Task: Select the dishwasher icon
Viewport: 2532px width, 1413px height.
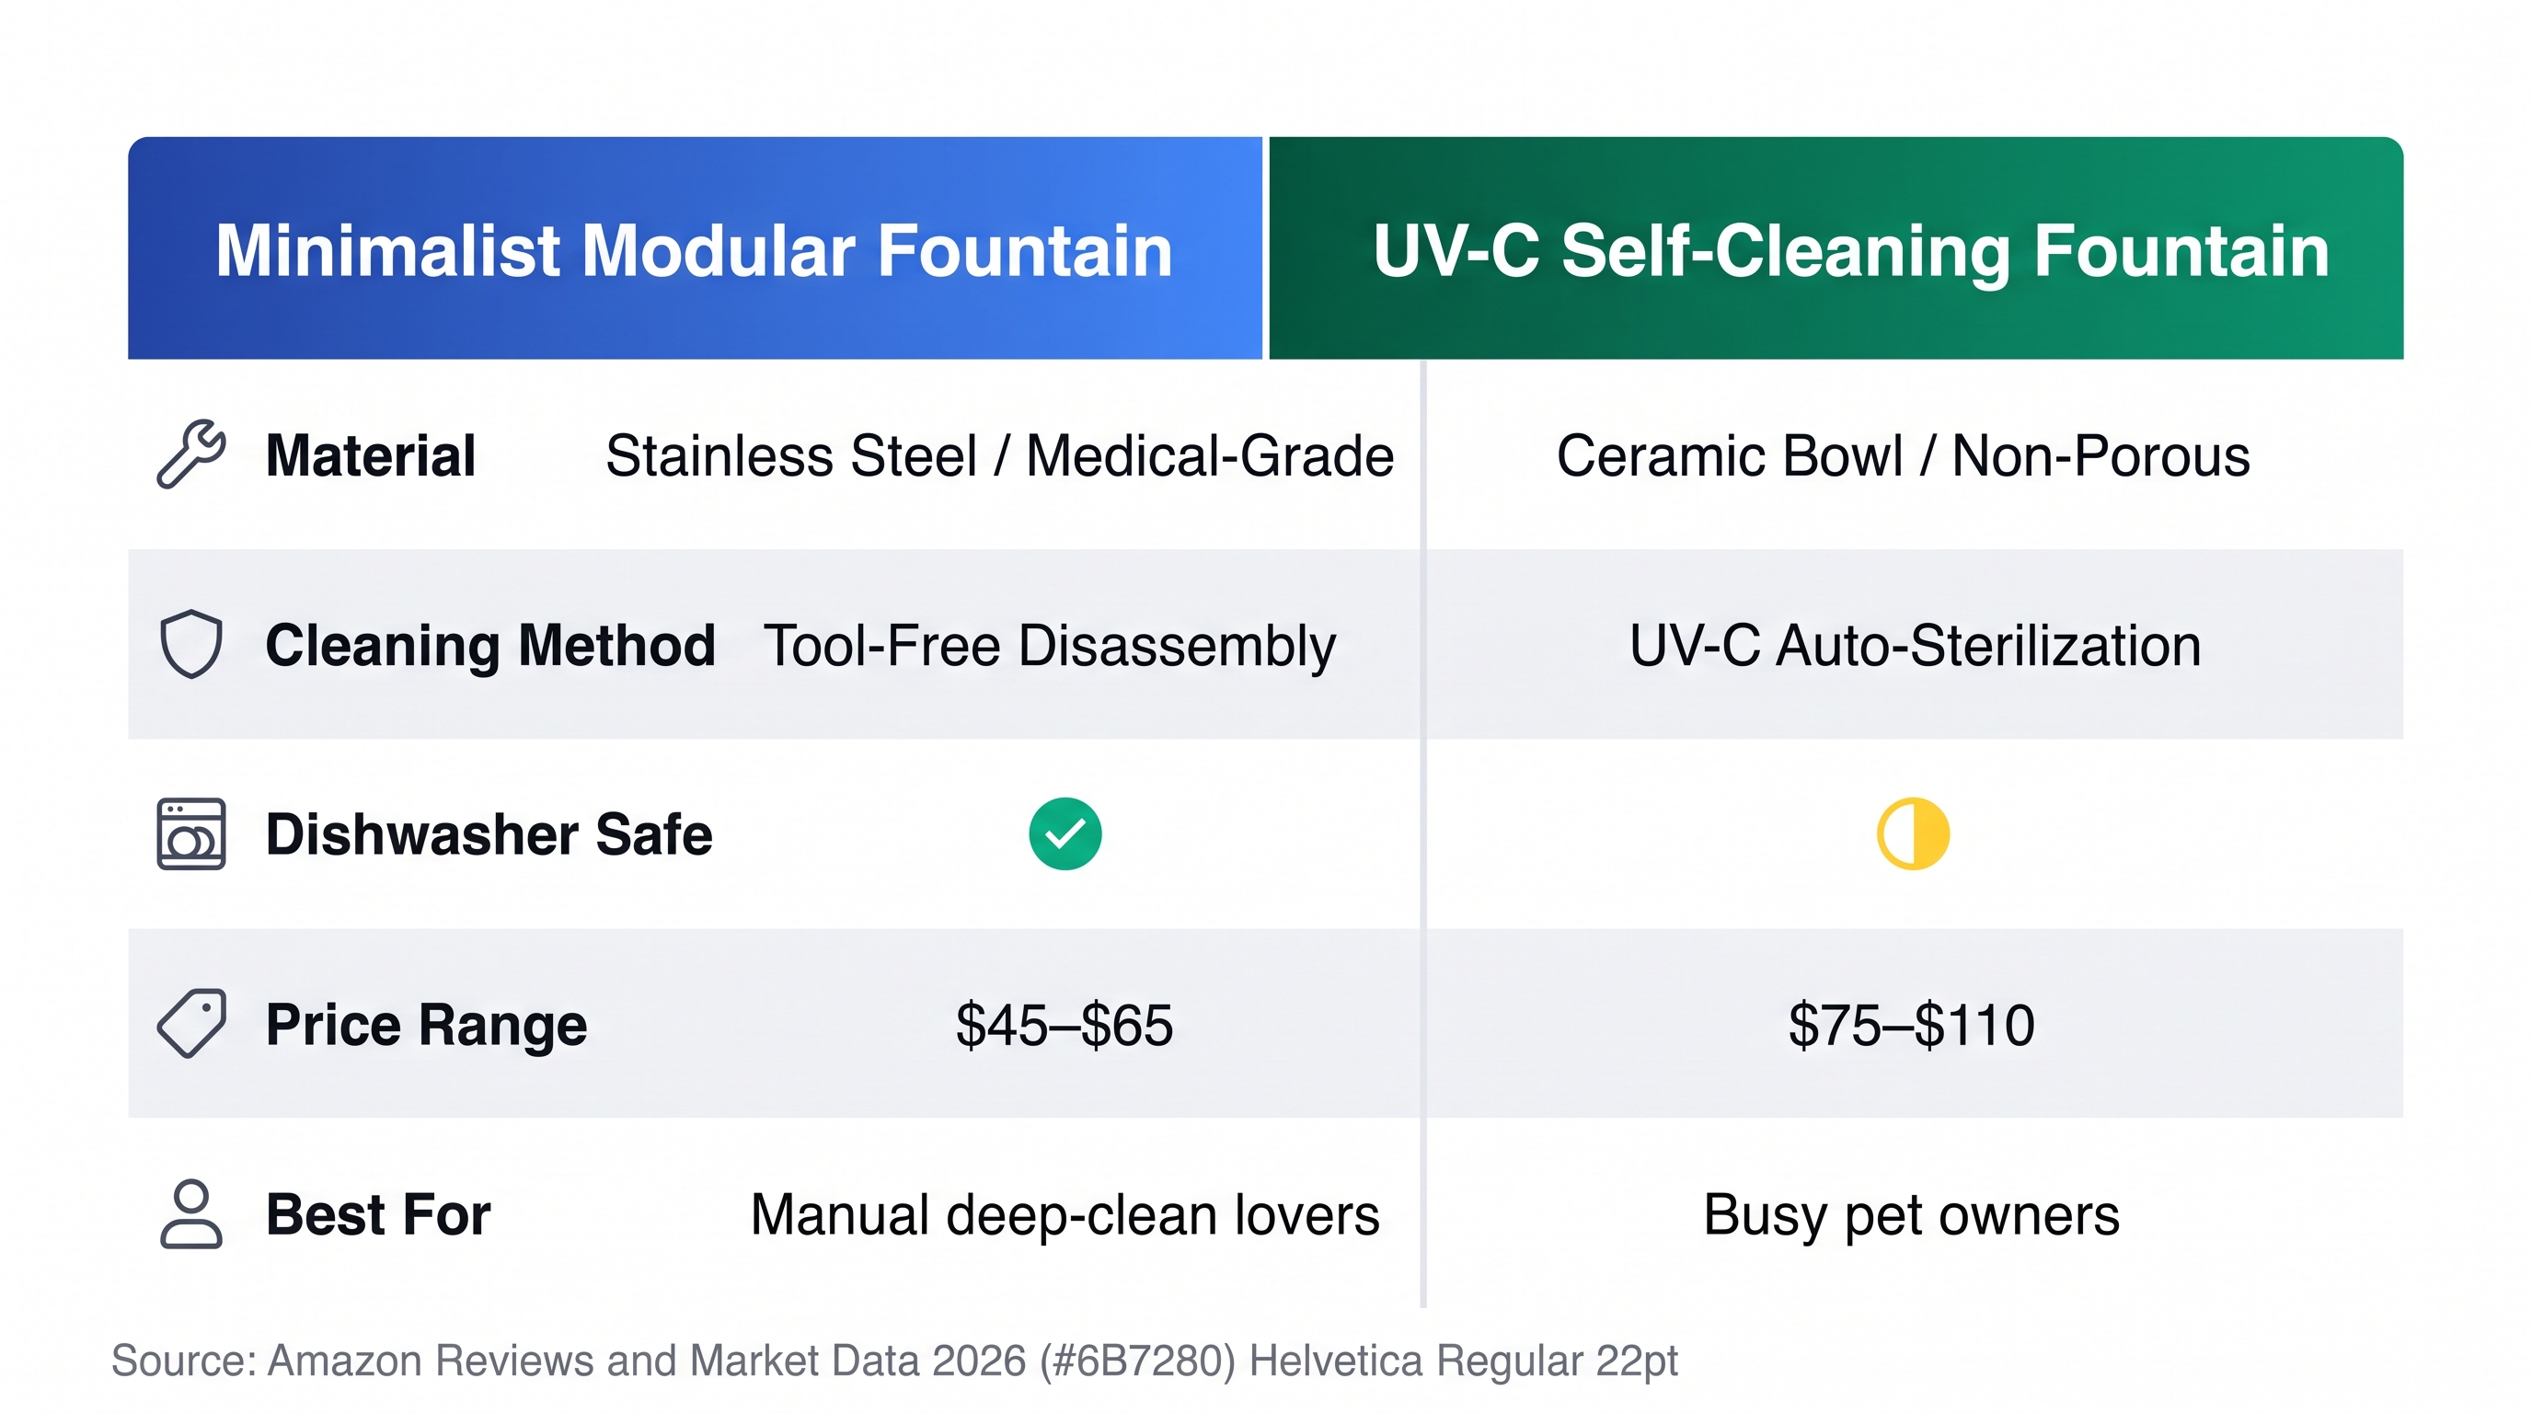Action: coord(191,834)
